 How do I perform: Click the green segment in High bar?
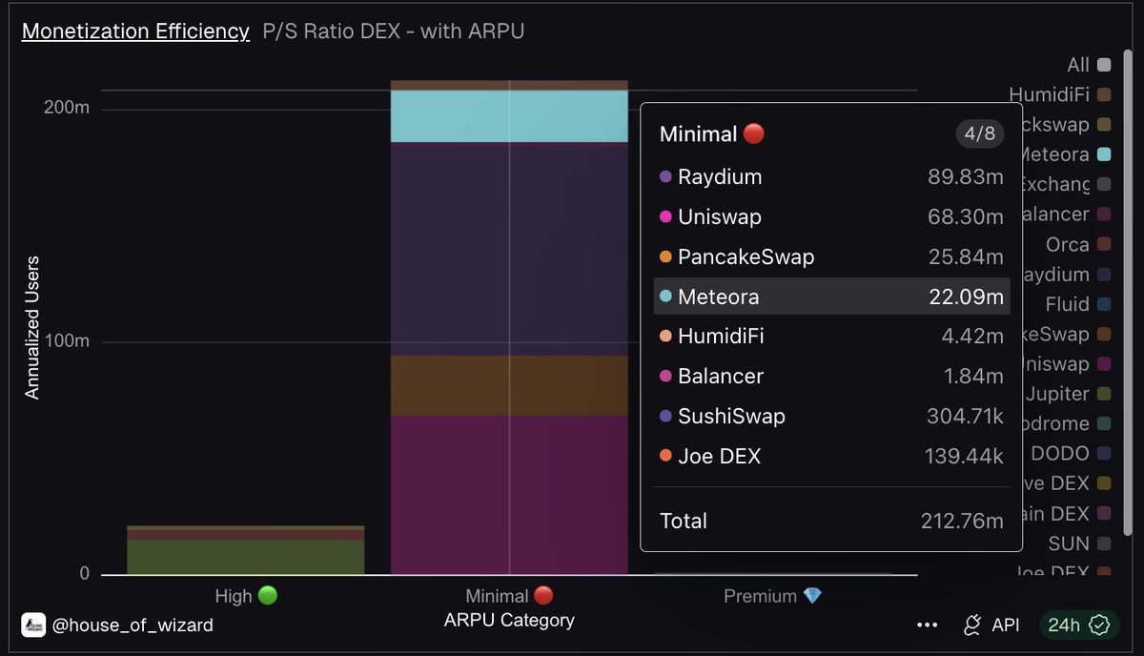[246, 558]
